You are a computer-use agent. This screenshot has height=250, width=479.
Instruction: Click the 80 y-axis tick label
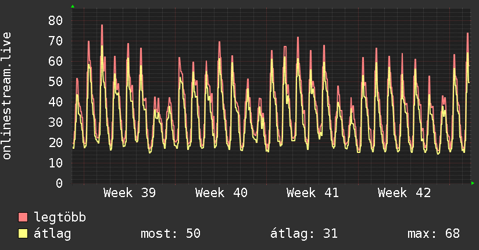pyautogui.click(x=55, y=21)
